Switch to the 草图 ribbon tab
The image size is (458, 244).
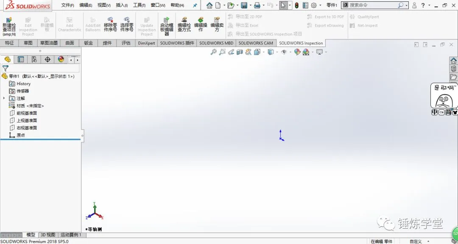point(28,43)
